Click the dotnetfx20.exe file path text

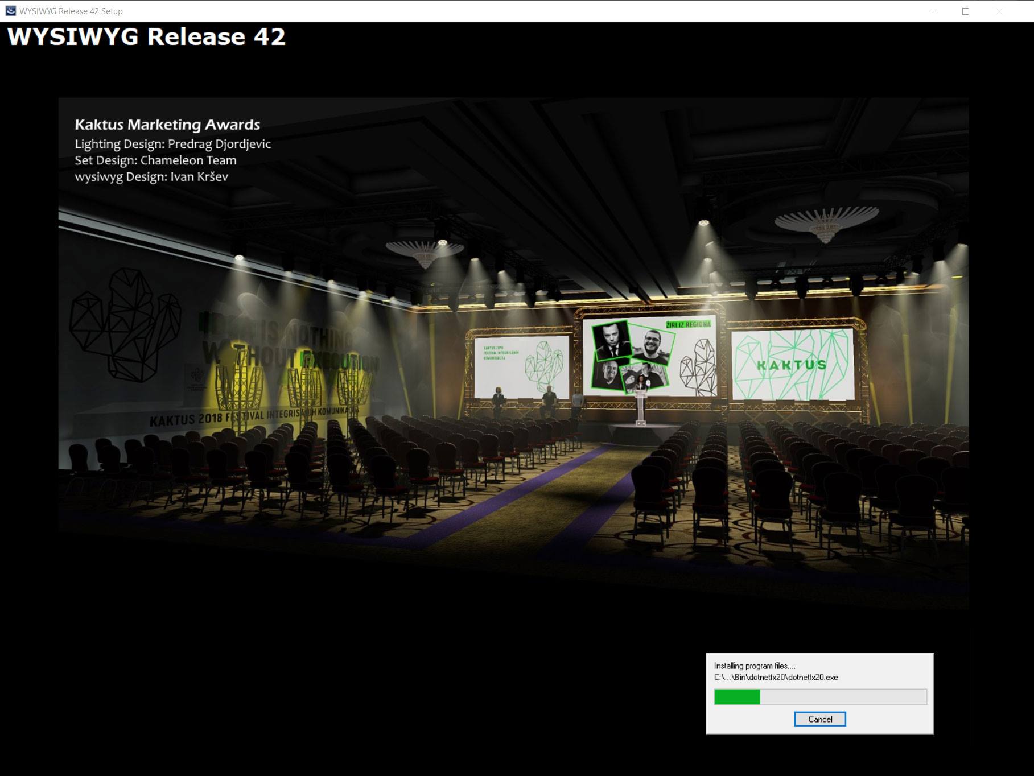click(776, 677)
